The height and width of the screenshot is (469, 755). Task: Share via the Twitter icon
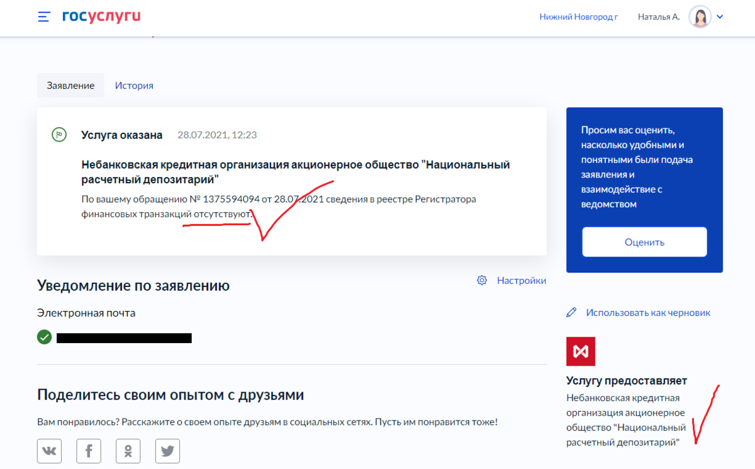[167, 451]
